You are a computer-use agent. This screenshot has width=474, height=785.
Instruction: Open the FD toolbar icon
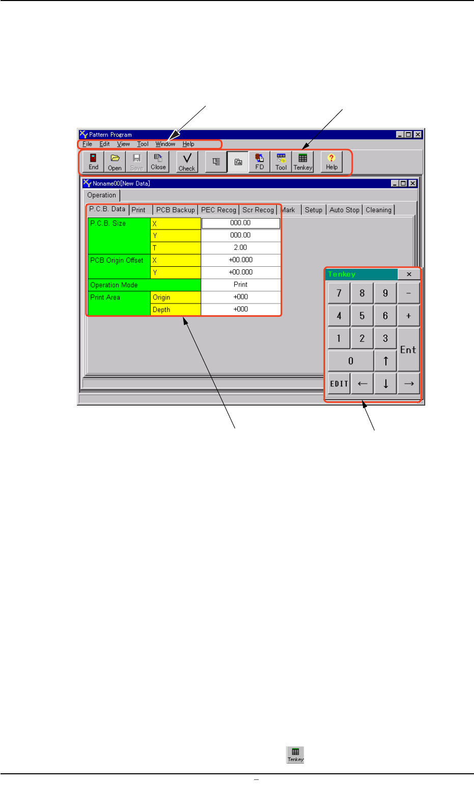[260, 162]
